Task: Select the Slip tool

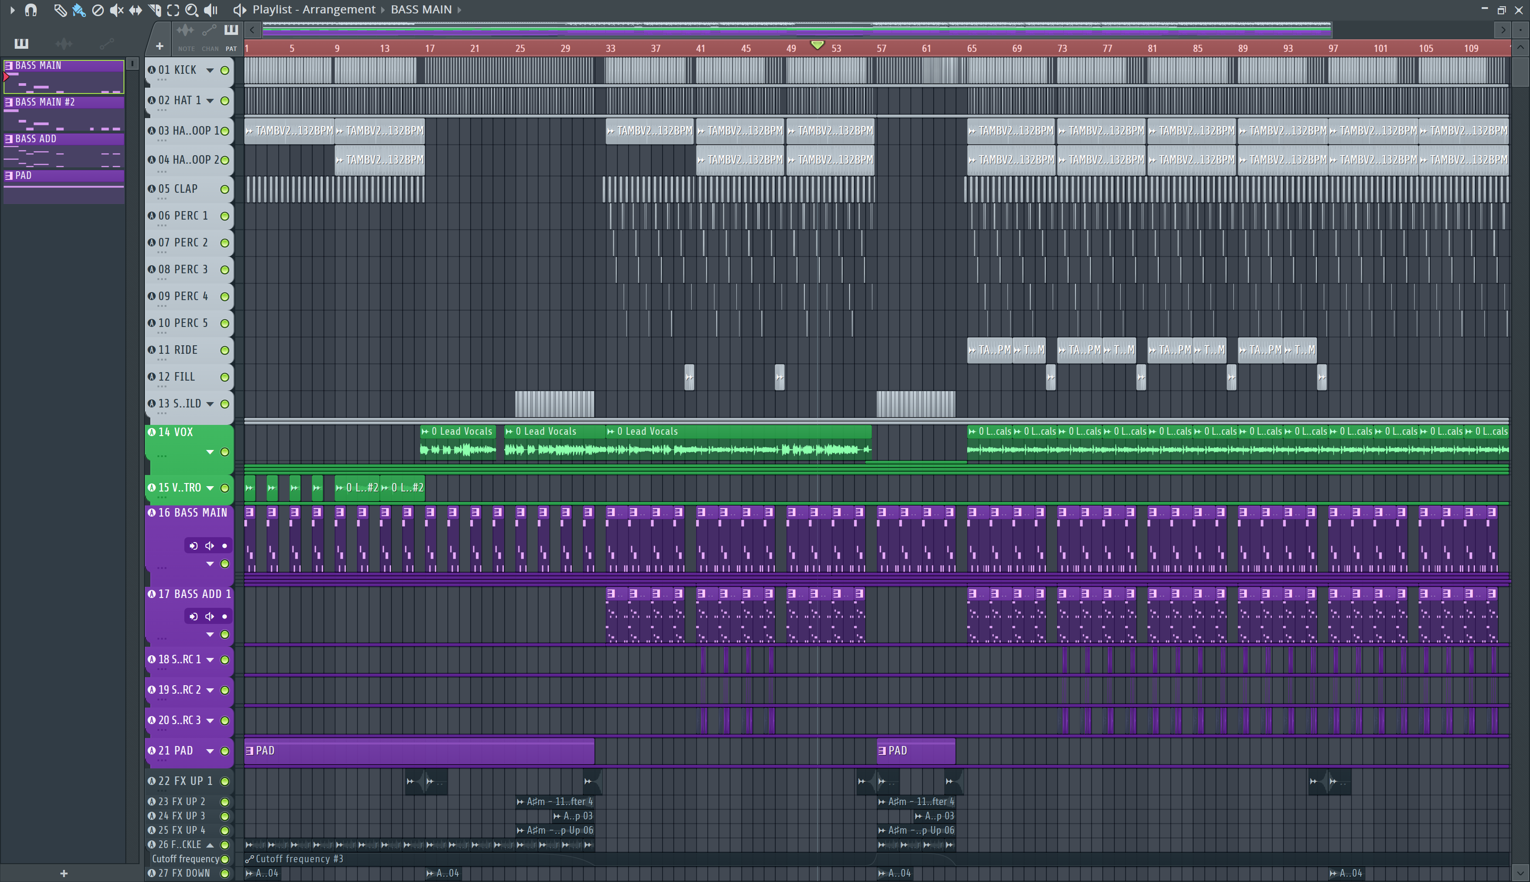Action: click(x=136, y=10)
